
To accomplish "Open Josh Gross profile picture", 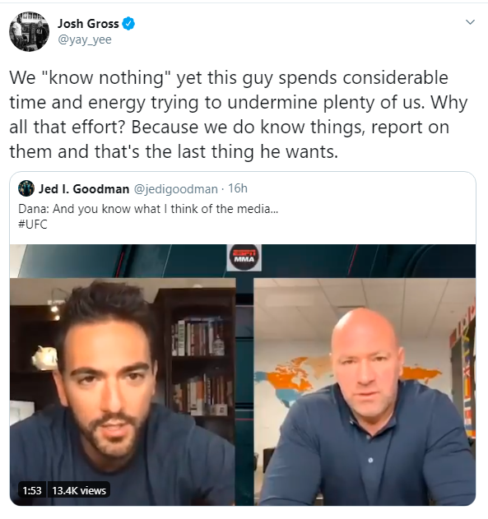I will pyautogui.click(x=29, y=32).
